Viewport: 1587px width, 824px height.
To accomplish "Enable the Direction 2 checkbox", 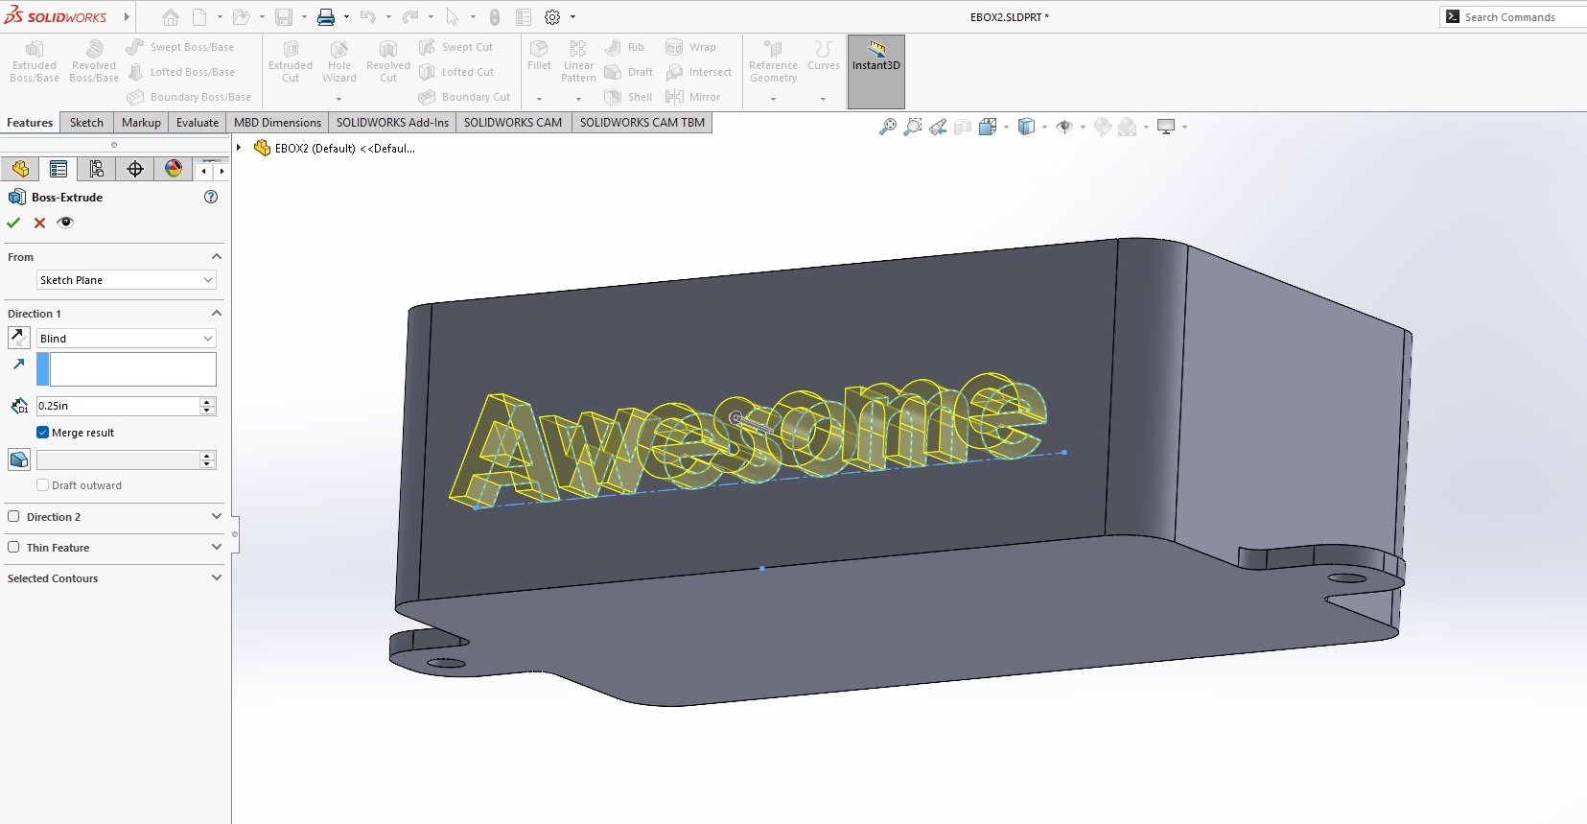I will pos(13,517).
